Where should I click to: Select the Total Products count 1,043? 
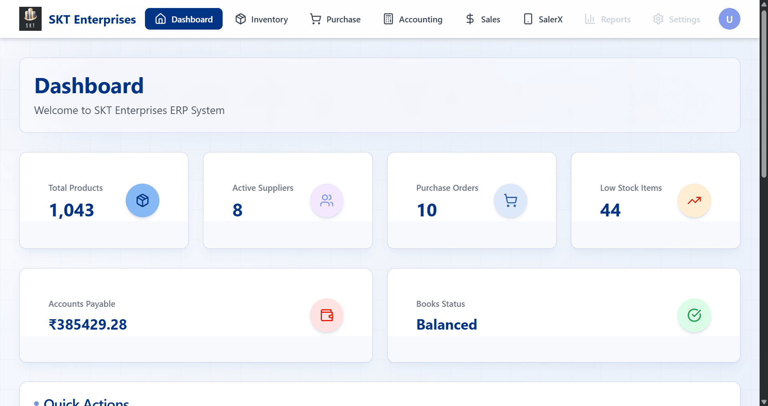pyautogui.click(x=72, y=210)
